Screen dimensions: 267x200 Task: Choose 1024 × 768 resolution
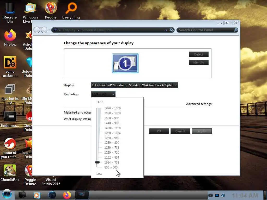112,162
